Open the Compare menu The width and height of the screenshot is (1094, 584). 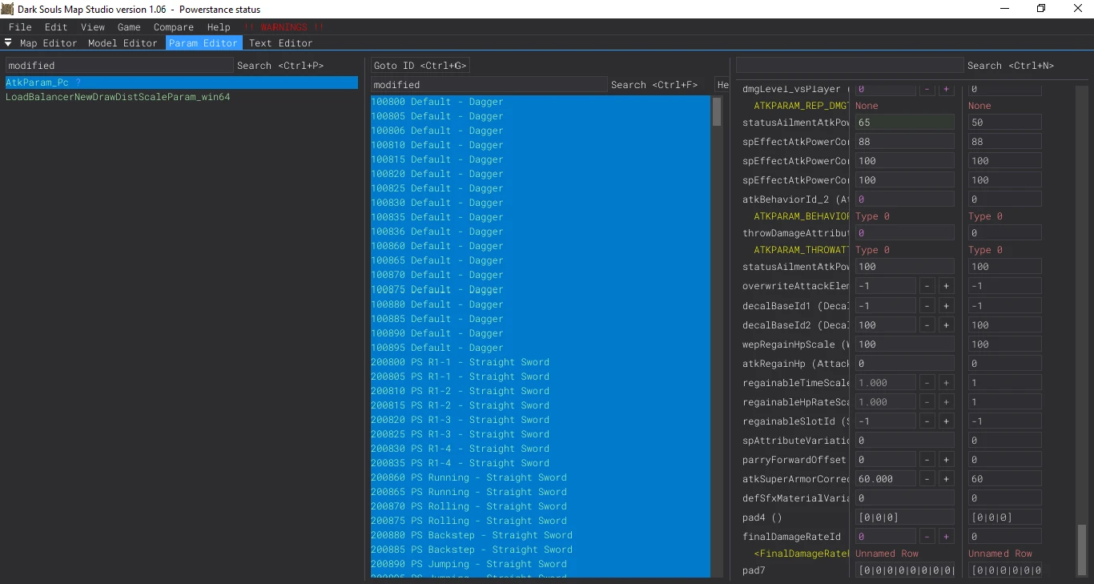[x=174, y=27]
